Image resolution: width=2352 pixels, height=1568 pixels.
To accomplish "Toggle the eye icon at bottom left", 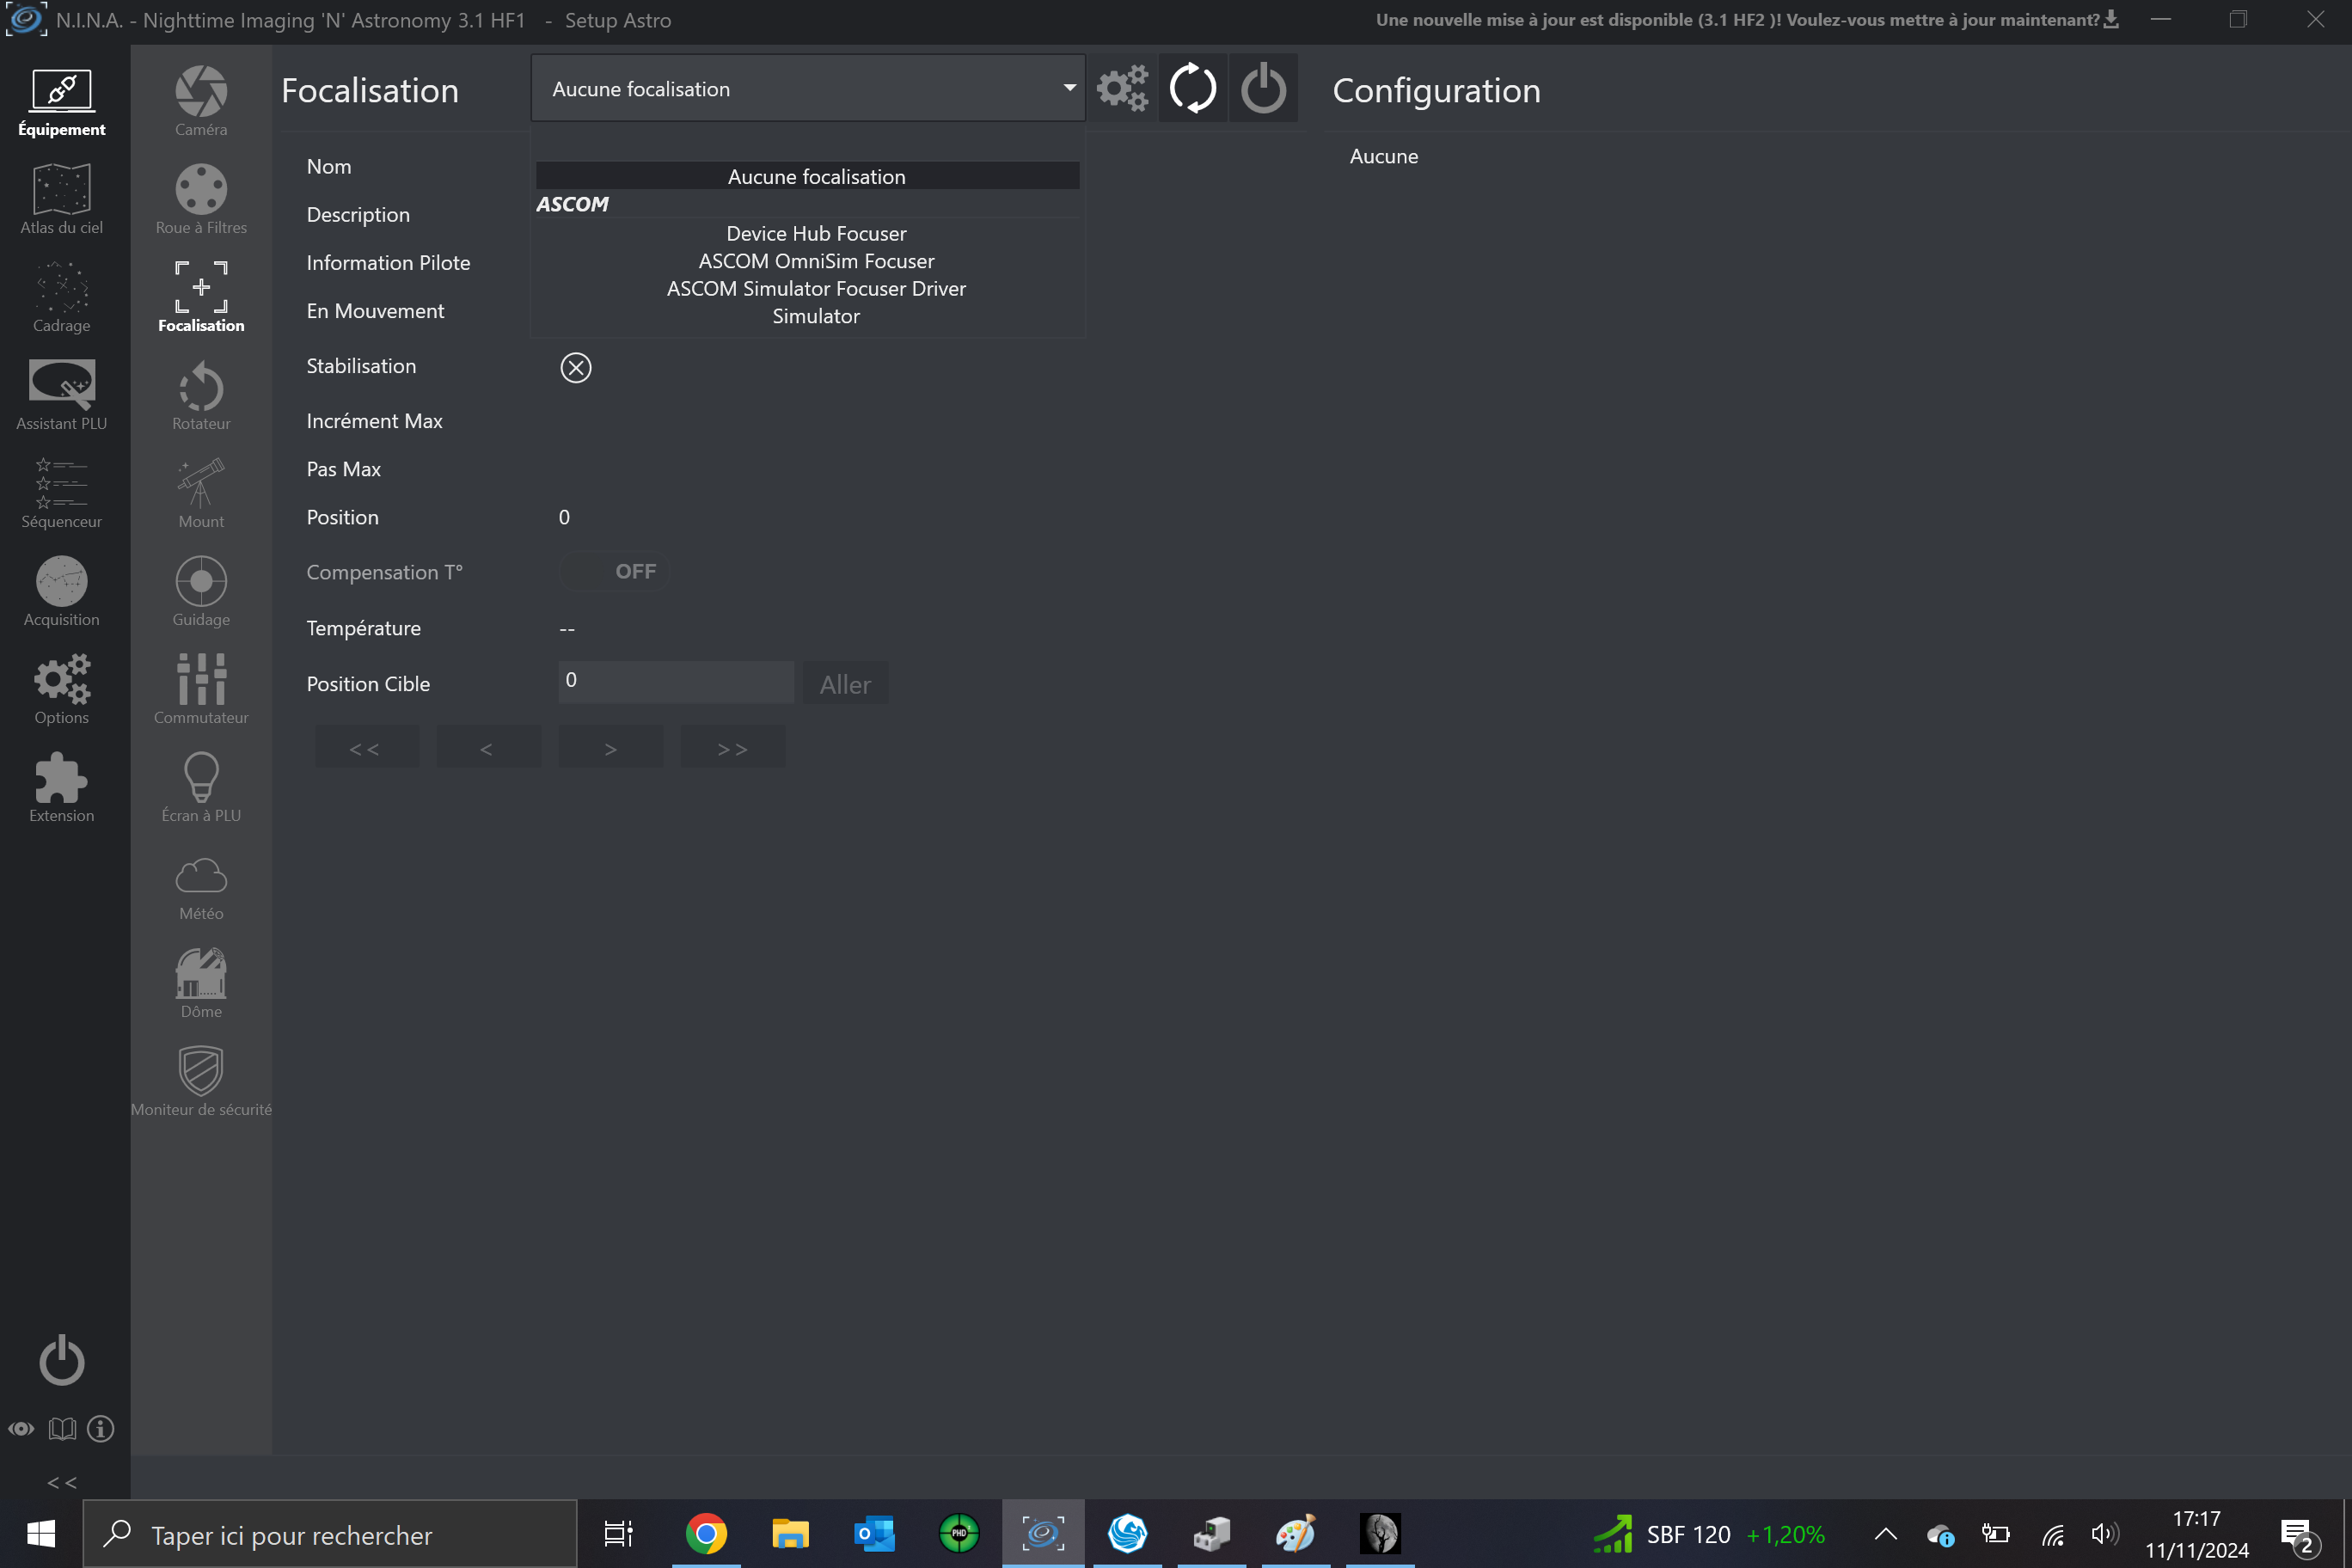I will 21,1429.
